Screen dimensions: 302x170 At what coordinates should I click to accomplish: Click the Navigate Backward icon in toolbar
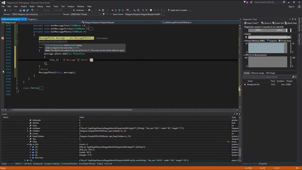click(5, 10)
